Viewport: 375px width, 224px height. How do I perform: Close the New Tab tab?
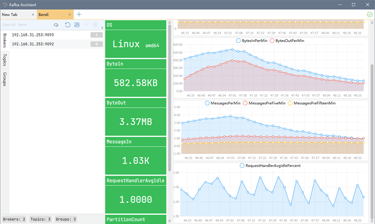click(32, 14)
